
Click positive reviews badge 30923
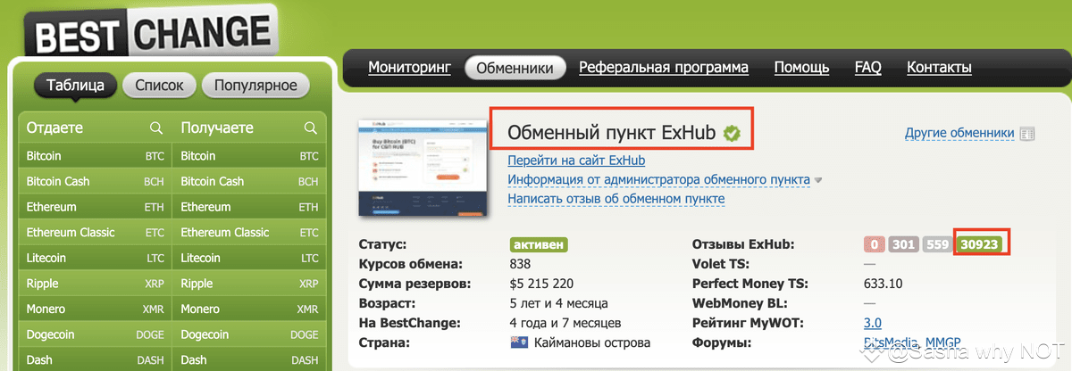tap(981, 244)
